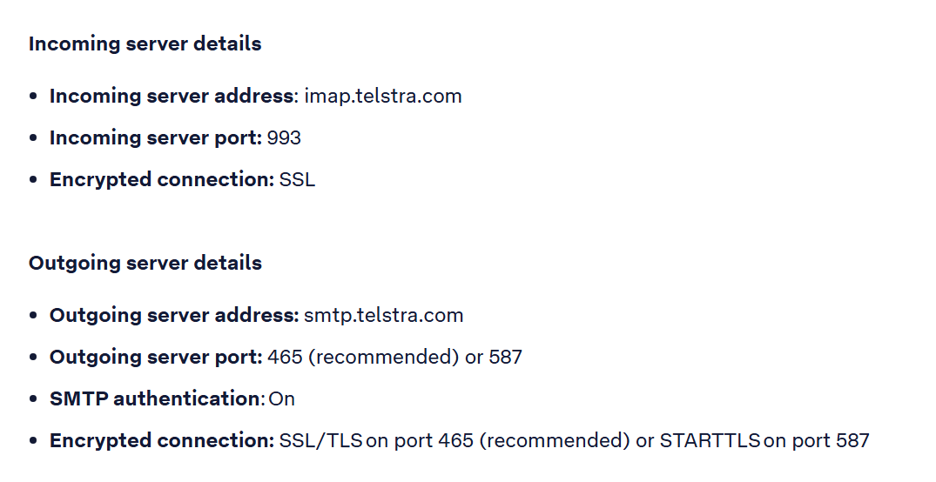The height and width of the screenshot is (482, 936).
Task: Click the bullet before Incoming server port
Action: pyautogui.click(x=33, y=138)
